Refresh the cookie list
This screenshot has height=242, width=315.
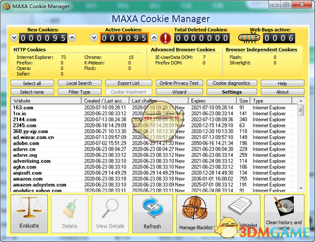(152, 214)
